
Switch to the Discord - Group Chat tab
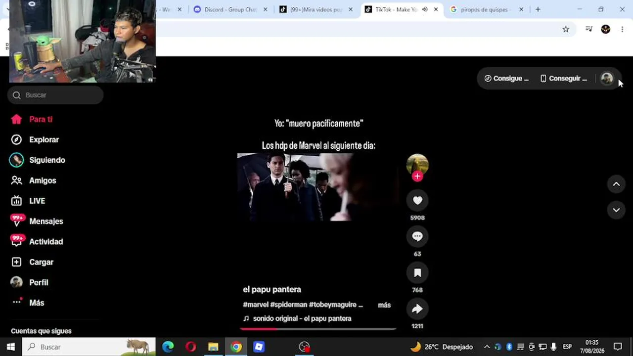[231, 9]
